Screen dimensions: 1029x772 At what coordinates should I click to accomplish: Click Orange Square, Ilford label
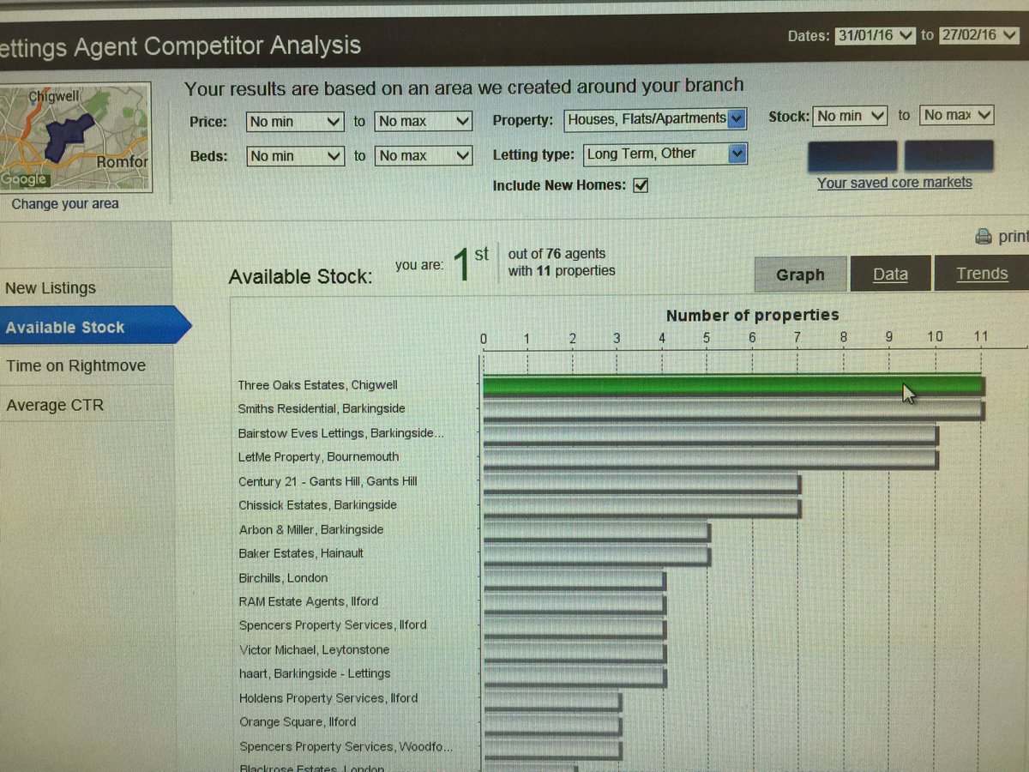coord(298,722)
